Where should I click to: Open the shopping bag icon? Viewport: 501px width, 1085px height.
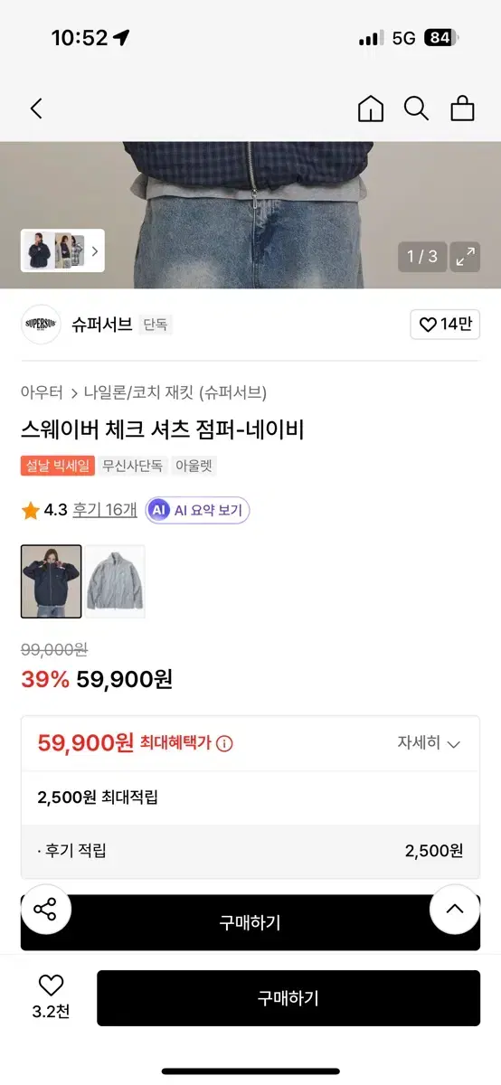click(462, 108)
